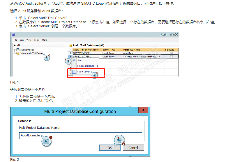Click OK in the database configuration dialog
The image size is (228, 162).
click(x=110, y=148)
